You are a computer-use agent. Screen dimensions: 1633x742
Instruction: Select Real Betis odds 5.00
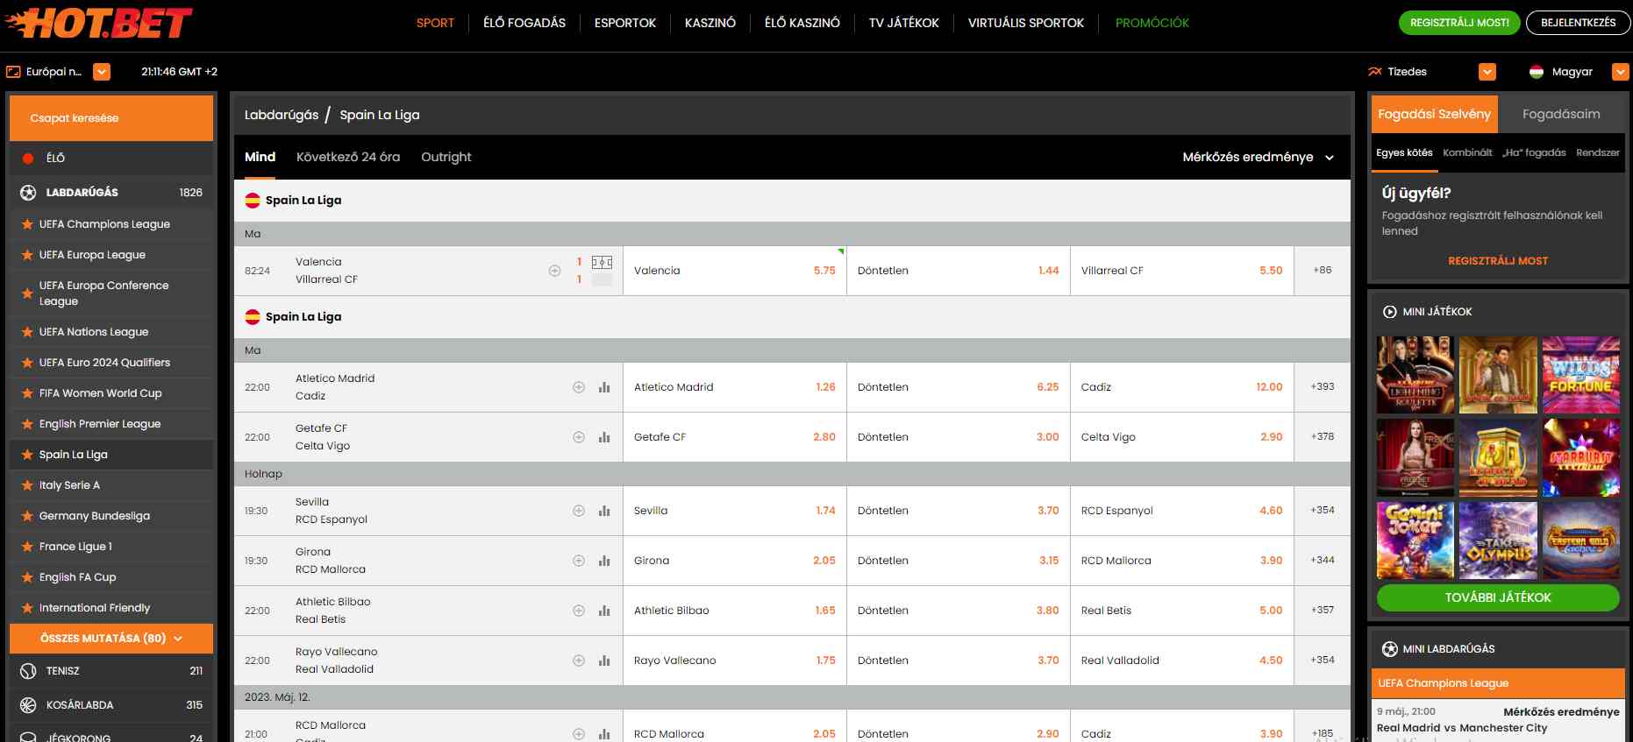tap(1182, 611)
